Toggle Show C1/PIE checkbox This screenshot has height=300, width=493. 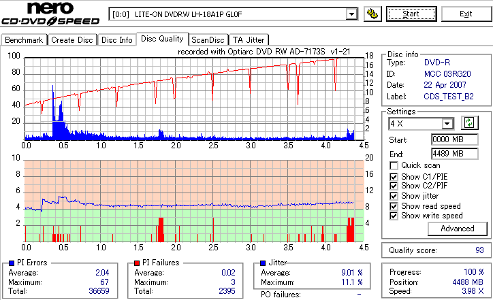tap(394, 177)
